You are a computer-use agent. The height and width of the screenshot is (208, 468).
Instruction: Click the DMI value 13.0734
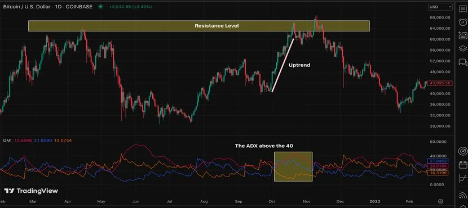pos(63,140)
